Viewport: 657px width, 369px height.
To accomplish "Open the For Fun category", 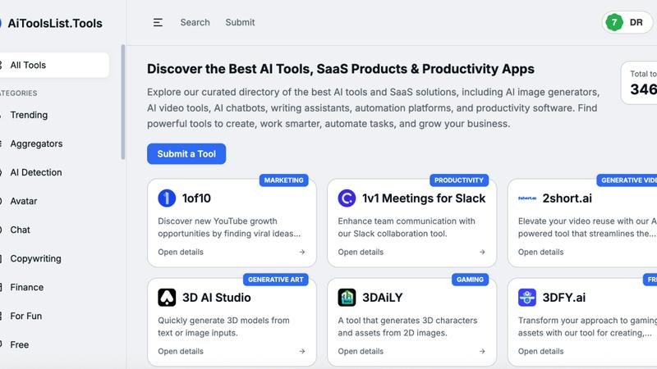I will [x=26, y=317].
